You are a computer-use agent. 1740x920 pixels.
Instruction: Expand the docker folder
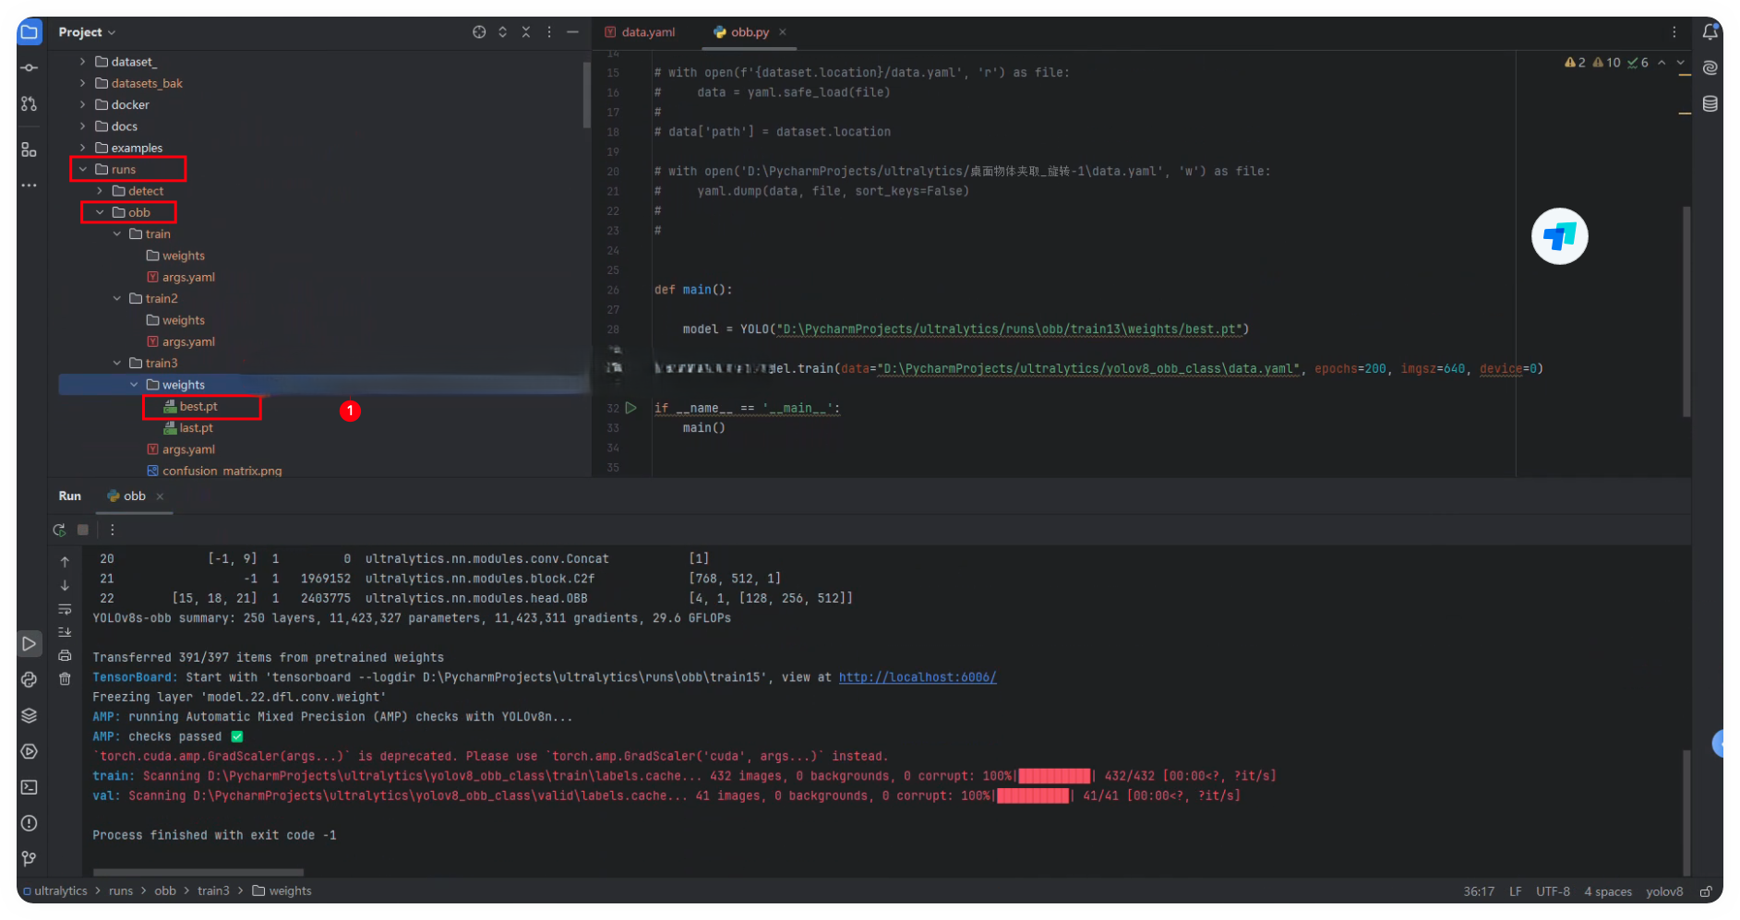pyautogui.click(x=83, y=105)
